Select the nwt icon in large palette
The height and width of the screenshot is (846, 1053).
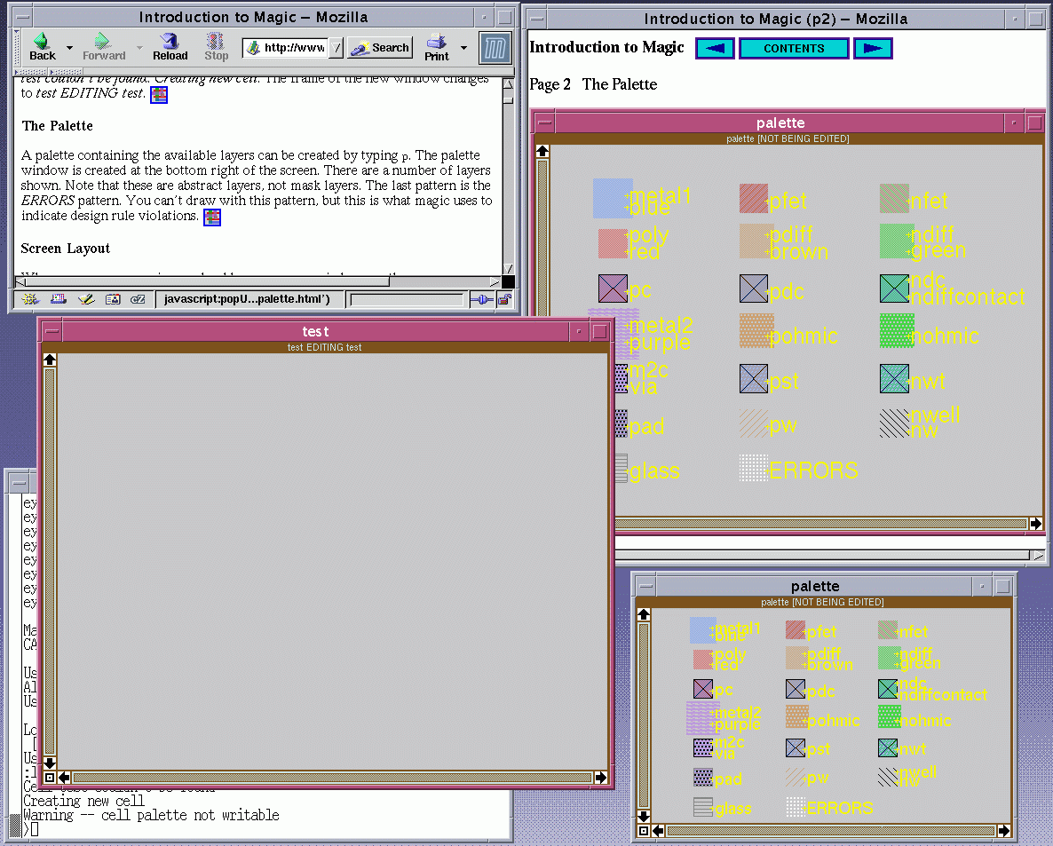(x=894, y=379)
